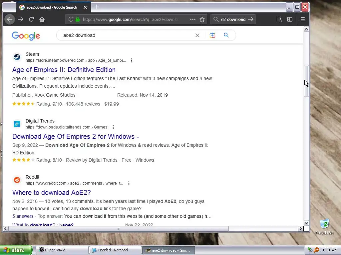Viewport: 341px width, 255px height.
Task: Click the taskbar clock 10:21 AM
Action: point(329,250)
